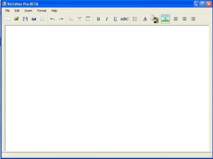This screenshot has width=213, height=159.
Task: Toggle bold formatting with B
Action: point(98,19)
